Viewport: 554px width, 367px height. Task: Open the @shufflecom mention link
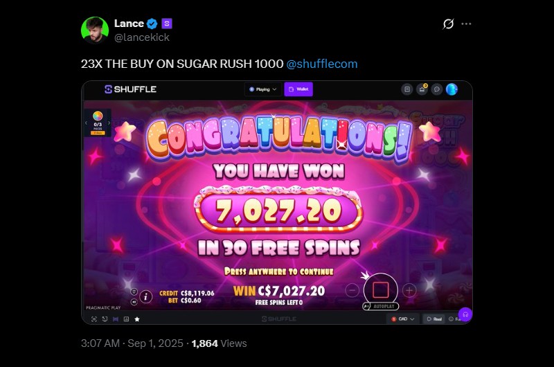point(322,64)
